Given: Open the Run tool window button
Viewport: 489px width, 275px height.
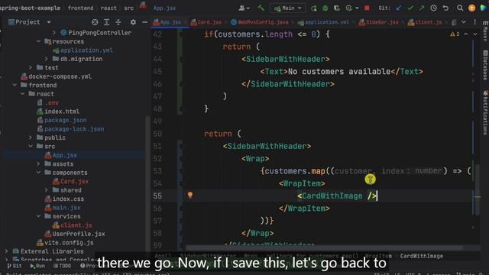Looking at the screenshot, I should coord(37,266).
